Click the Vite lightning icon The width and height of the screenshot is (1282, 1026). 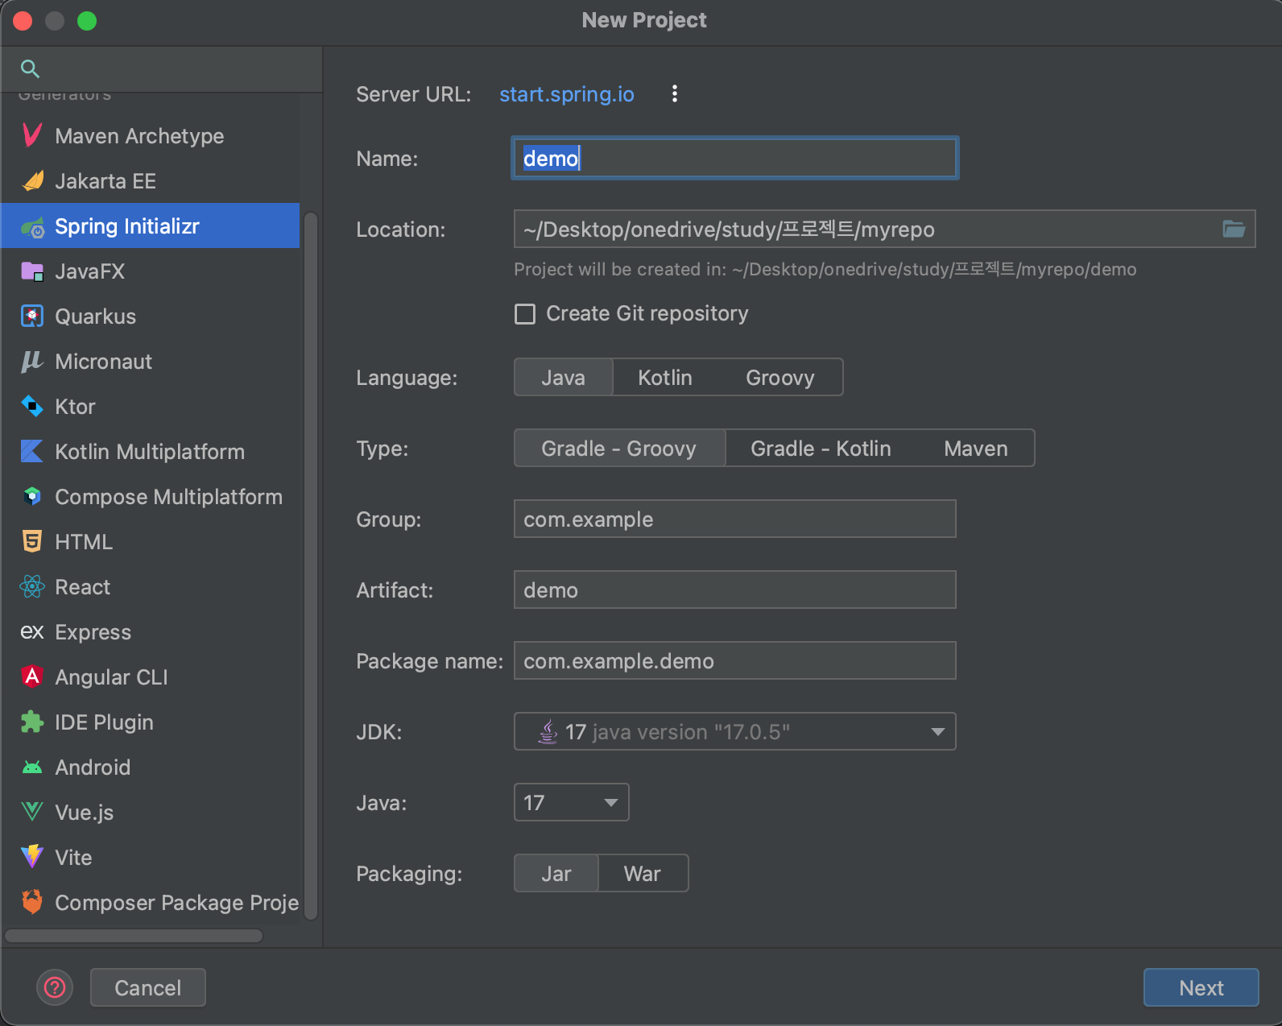point(32,857)
